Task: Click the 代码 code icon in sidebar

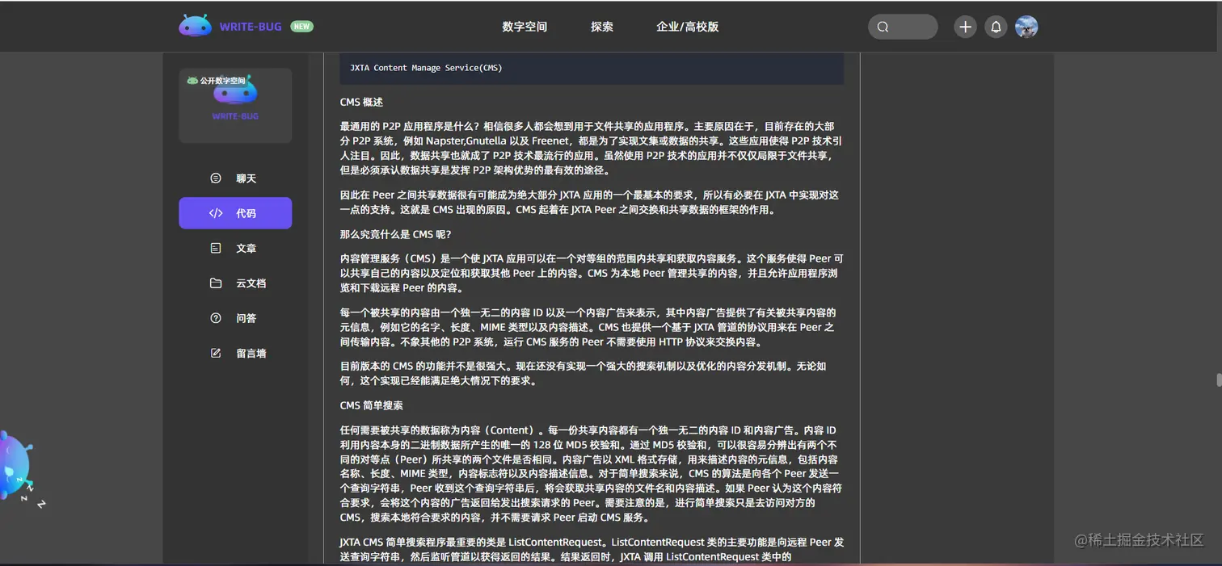Action: (214, 213)
